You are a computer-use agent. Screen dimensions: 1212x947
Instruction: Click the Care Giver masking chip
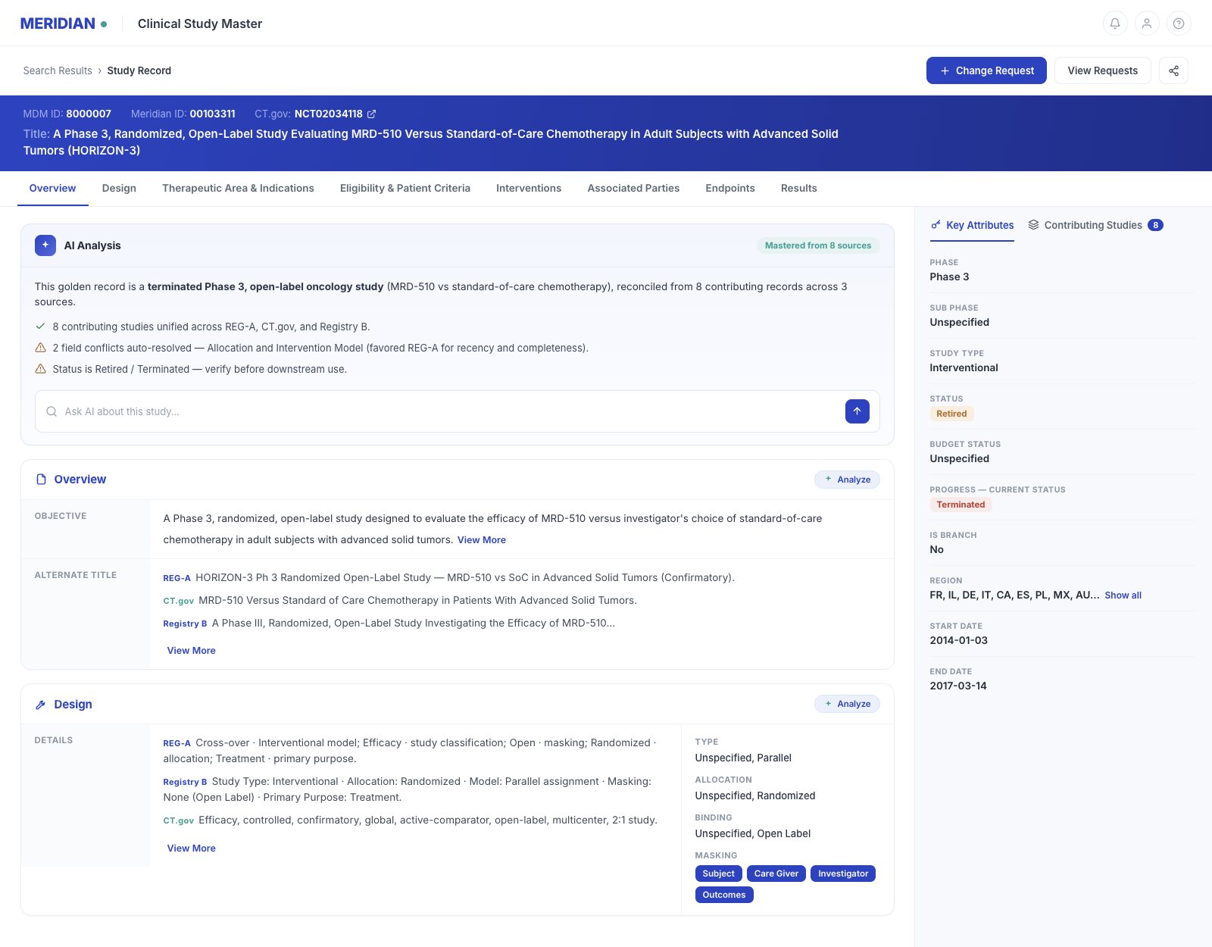coord(776,874)
